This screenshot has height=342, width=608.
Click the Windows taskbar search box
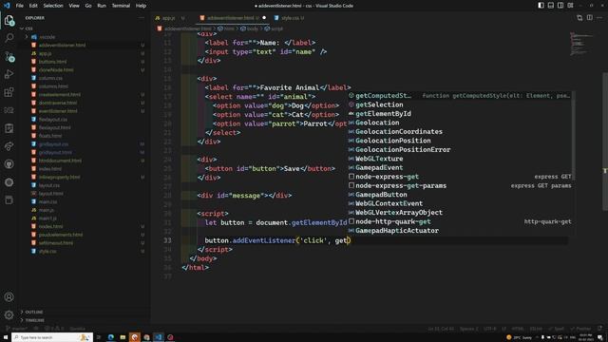tap(52, 337)
